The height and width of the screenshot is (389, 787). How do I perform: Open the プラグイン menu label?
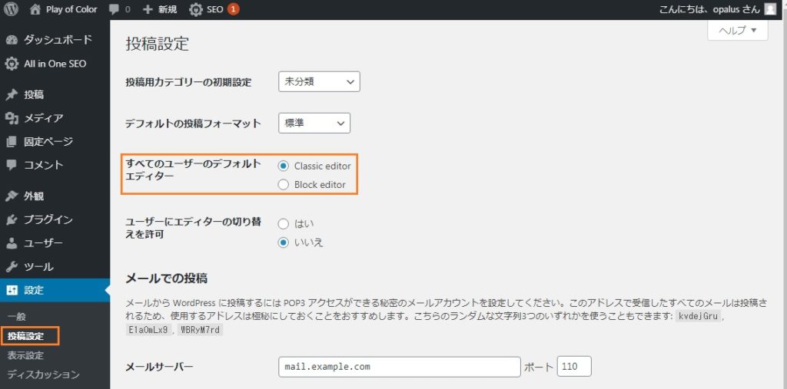tap(48, 219)
